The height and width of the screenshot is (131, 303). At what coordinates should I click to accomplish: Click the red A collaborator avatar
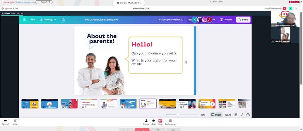click(209, 20)
